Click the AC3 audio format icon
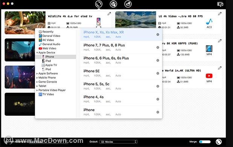Viewport: 233px width, 147px height. pos(209,22)
